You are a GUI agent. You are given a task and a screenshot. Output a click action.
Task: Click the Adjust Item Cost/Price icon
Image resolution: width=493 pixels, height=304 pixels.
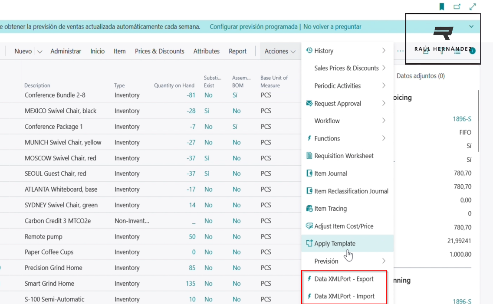click(309, 226)
